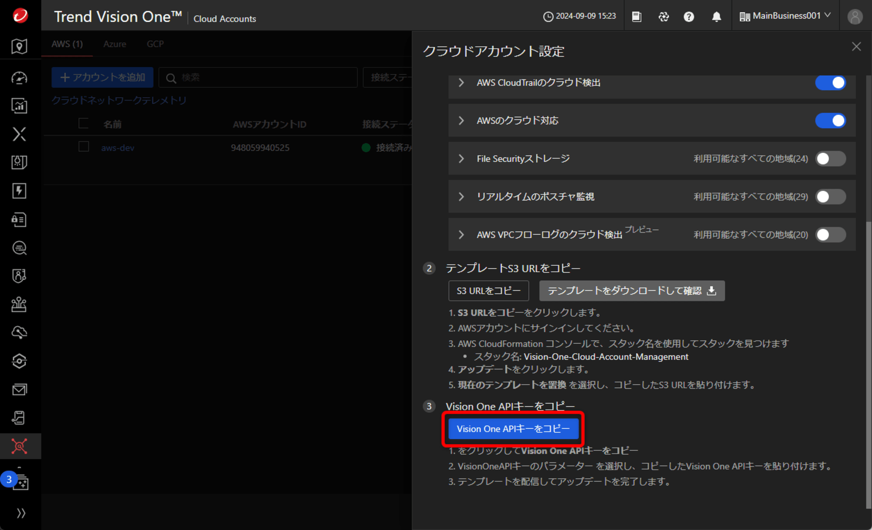The height and width of the screenshot is (530, 872).
Task: Click the clock icon beside the date
Action: pos(548,17)
